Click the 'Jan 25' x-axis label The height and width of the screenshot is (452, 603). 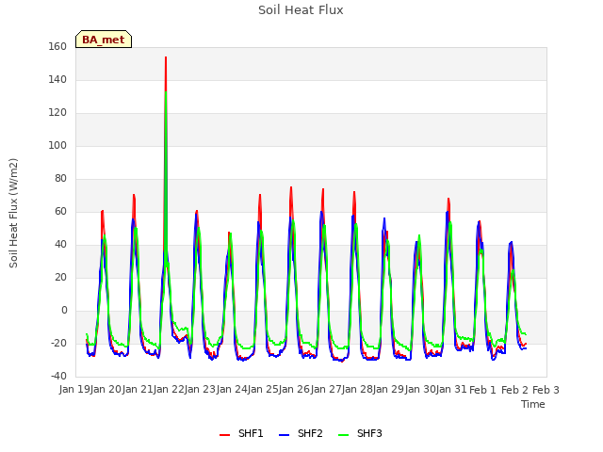pos(264,389)
